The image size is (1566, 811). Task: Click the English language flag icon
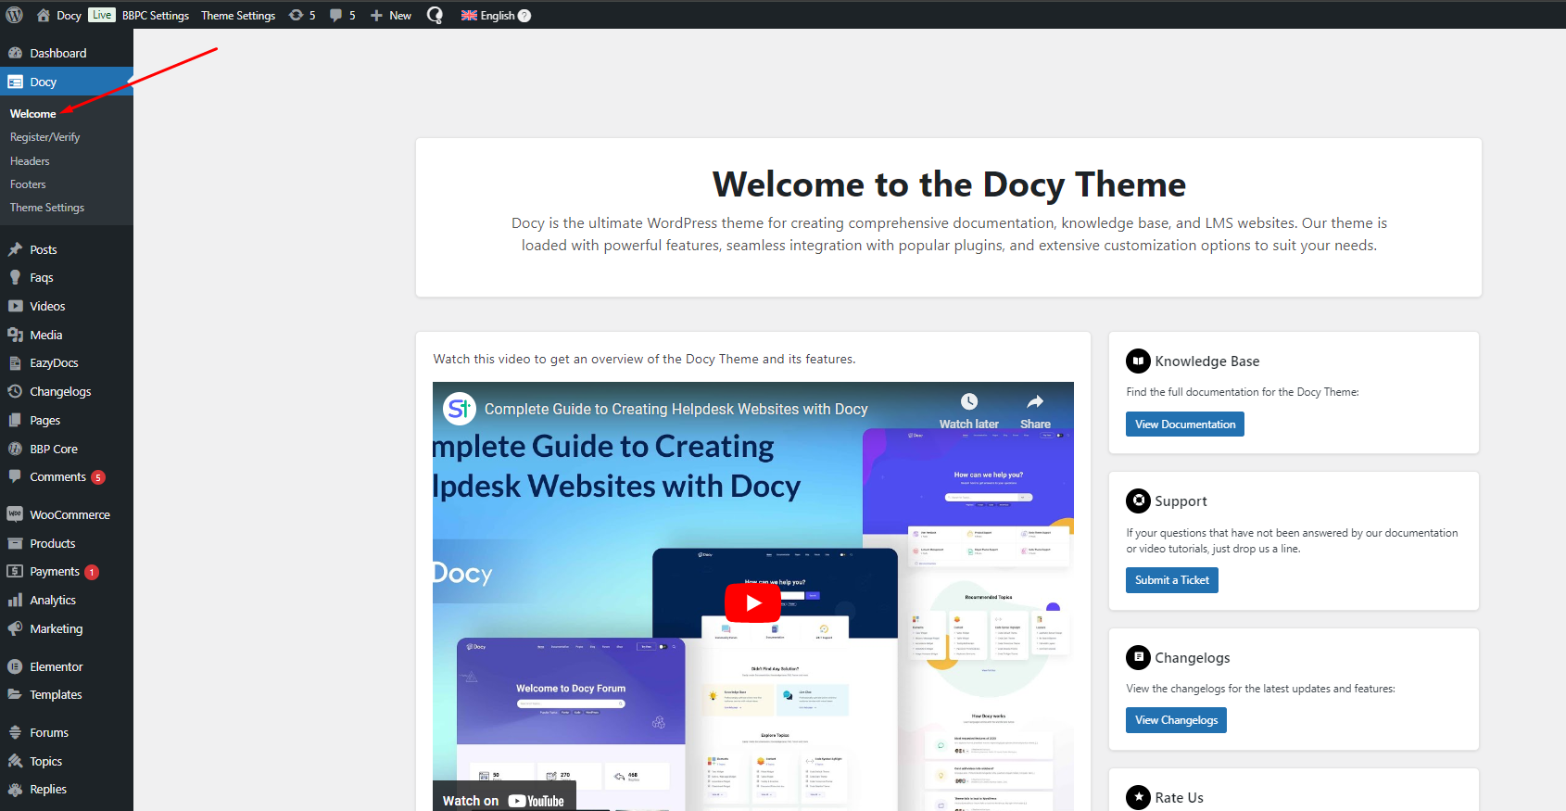point(469,15)
